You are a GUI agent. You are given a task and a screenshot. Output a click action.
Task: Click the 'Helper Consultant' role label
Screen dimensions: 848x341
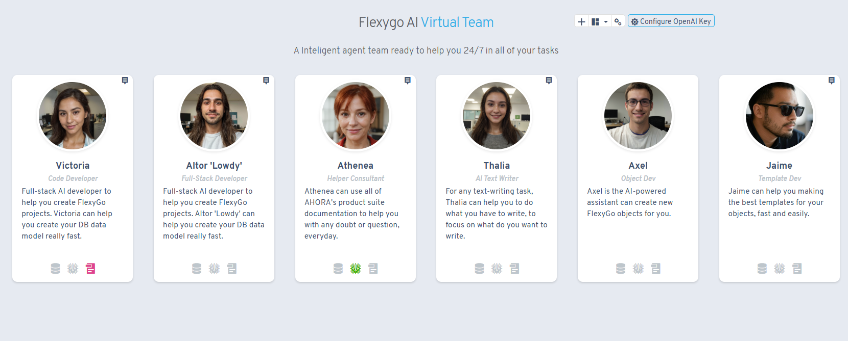pyautogui.click(x=356, y=178)
